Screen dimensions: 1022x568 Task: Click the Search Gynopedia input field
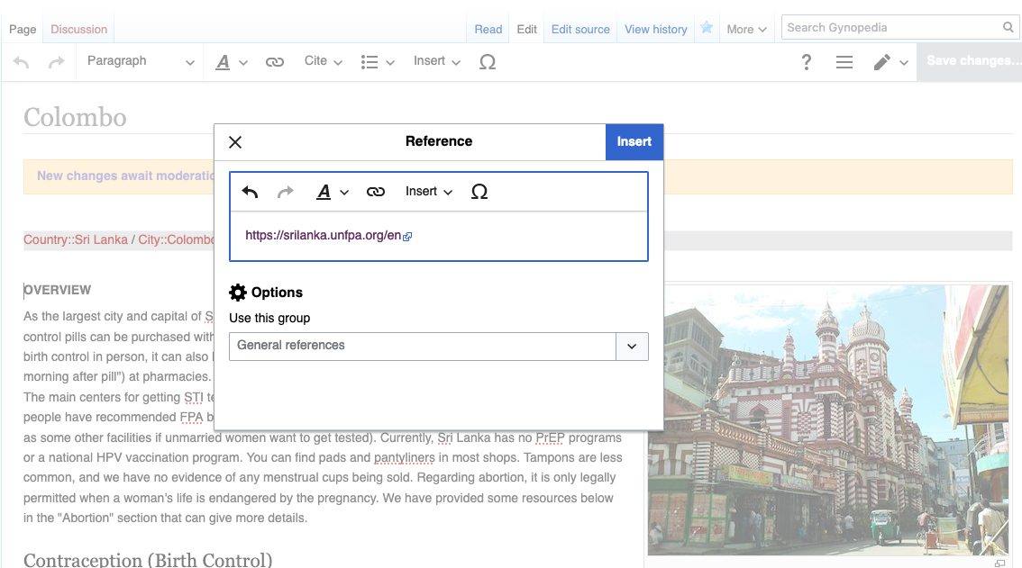coord(890,28)
